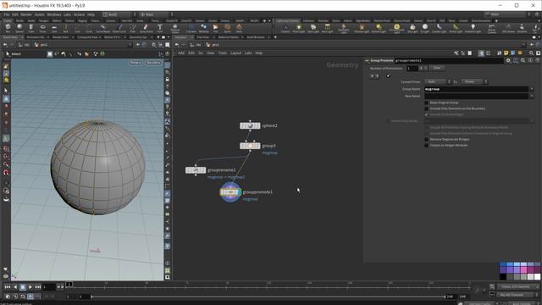Open the Convert From Auto dropdown
Screen dimensions: 542x305
coord(438,81)
